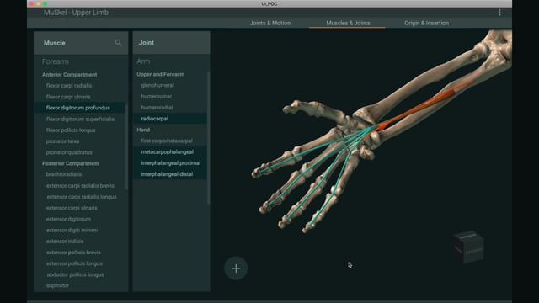This screenshot has height=303, width=539.
Task: Select pronator teres muscle
Action: (62, 141)
